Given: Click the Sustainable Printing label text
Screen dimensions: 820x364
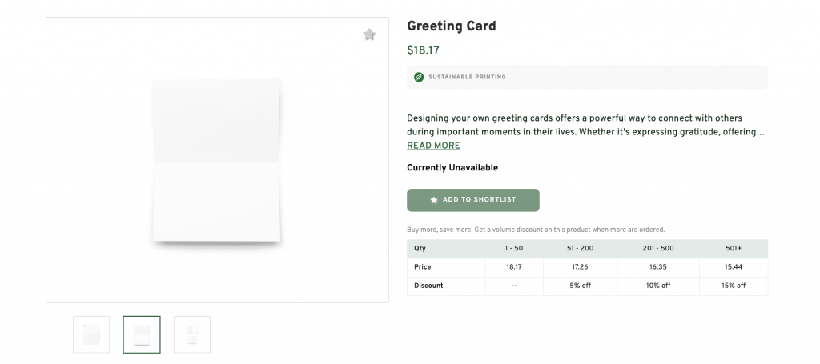Looking at the screenshot, I should click(x=467, y=77).
